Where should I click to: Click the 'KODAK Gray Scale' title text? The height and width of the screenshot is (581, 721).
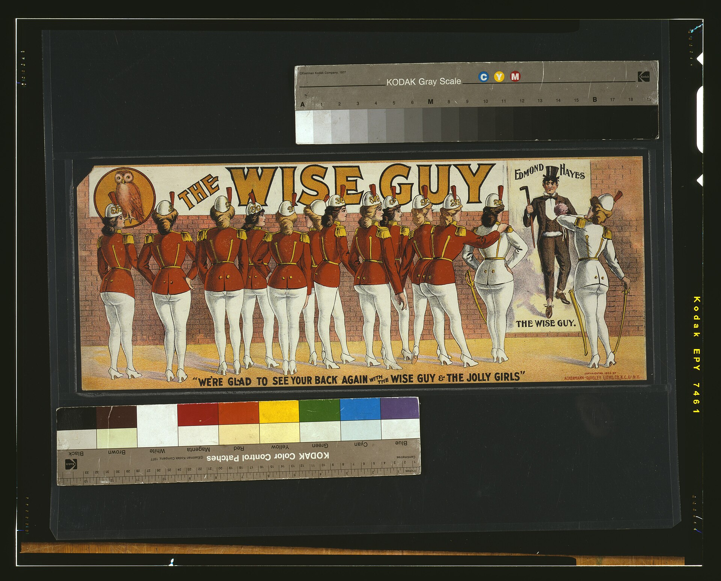(x=424, y=81)
